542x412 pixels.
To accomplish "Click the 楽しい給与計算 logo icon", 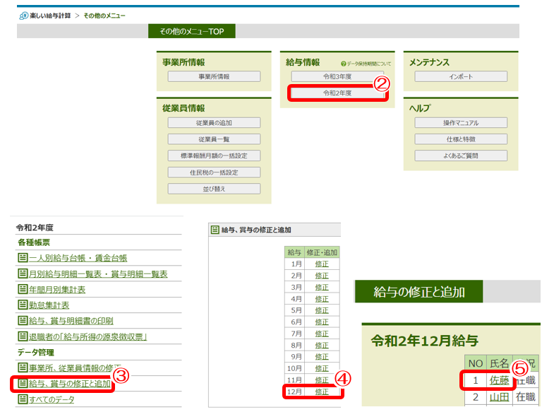I will pos(23,15).
